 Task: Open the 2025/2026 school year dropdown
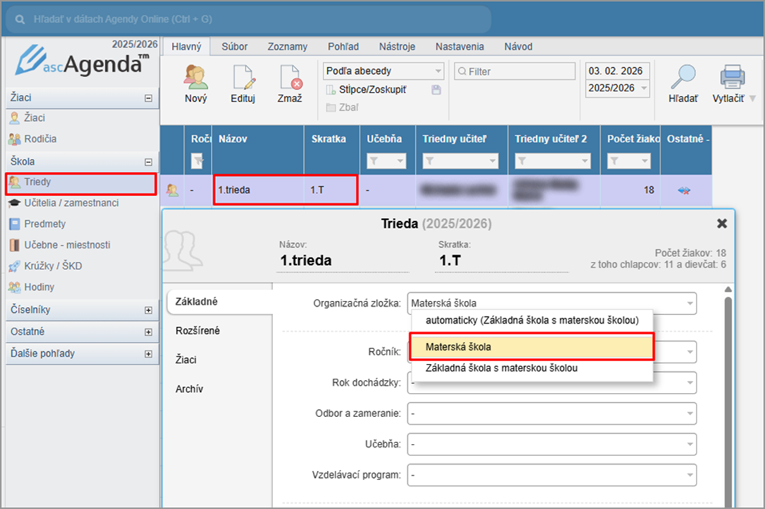617,89
